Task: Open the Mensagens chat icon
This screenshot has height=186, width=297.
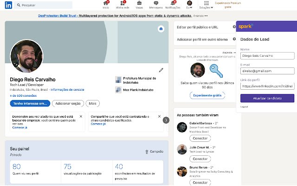Action: (x=156, y=5)
